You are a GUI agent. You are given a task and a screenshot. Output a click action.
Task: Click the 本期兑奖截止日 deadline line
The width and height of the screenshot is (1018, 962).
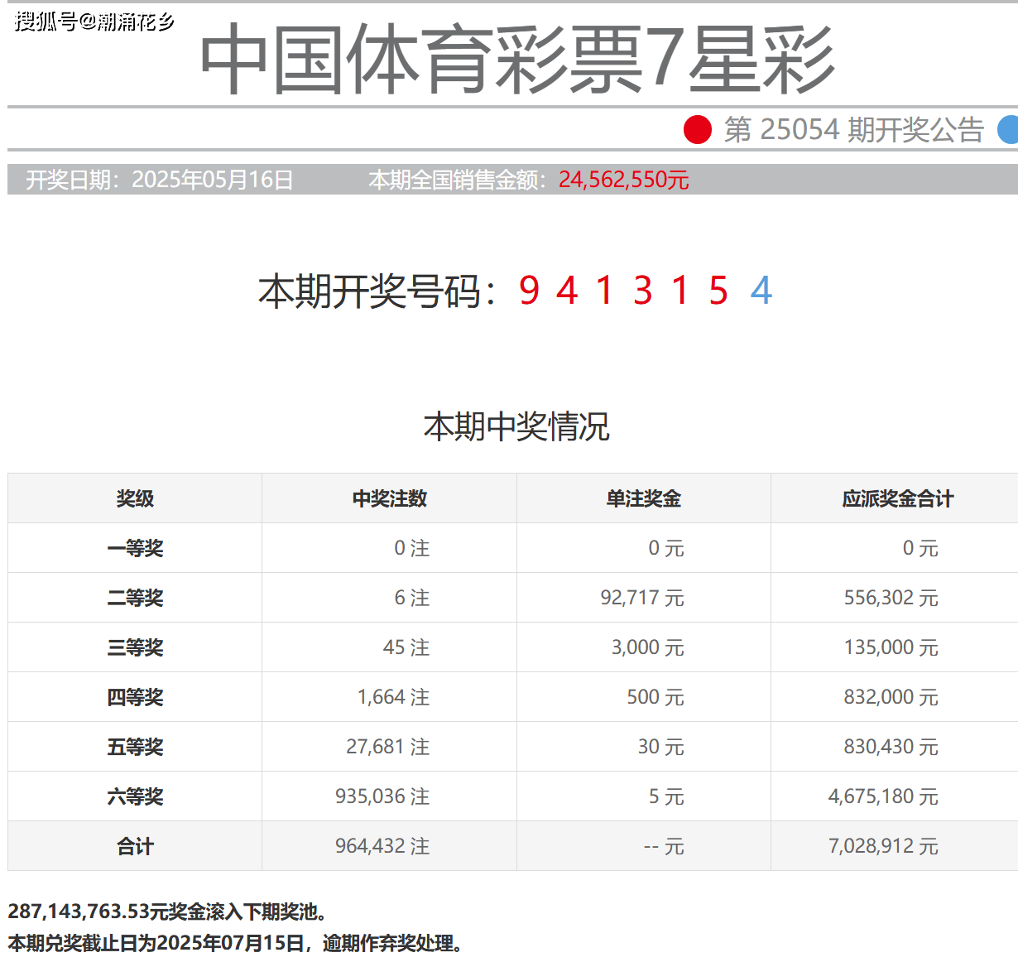(x=237, y=943)
